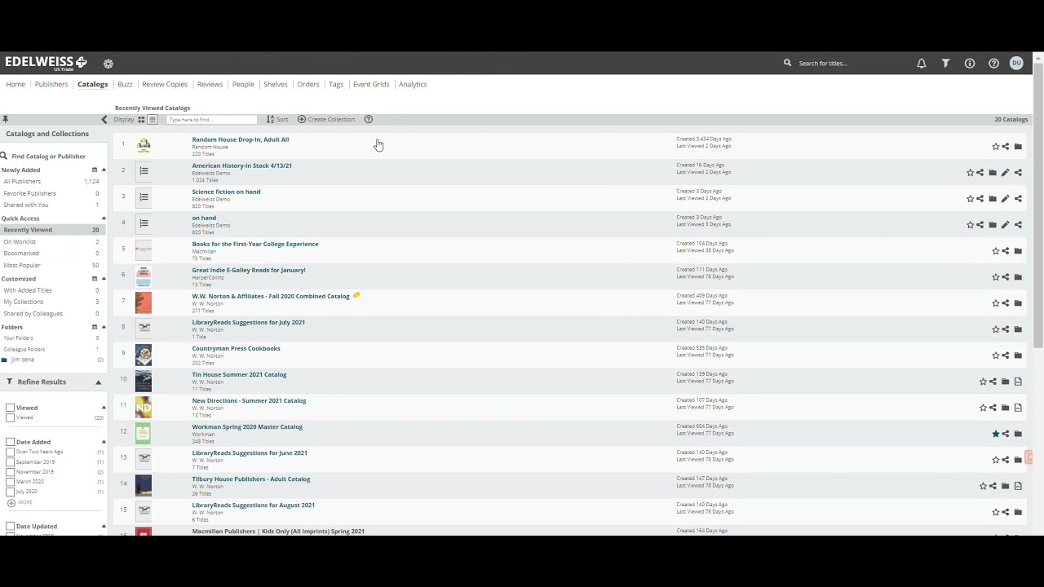The width and height of the screenshot is (1044, 587).
Task: Pin the Catalogs and Collections panel
Action: pos(5,120)
